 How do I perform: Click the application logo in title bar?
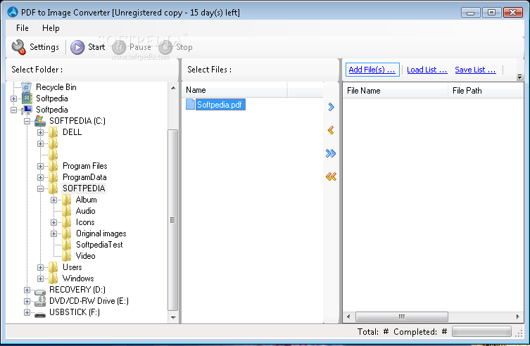(x=13, y=12)
